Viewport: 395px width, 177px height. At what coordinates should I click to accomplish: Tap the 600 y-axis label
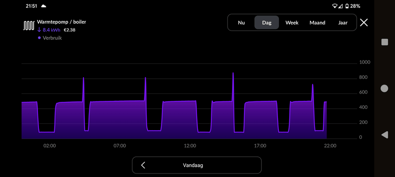tap(363, 92)
